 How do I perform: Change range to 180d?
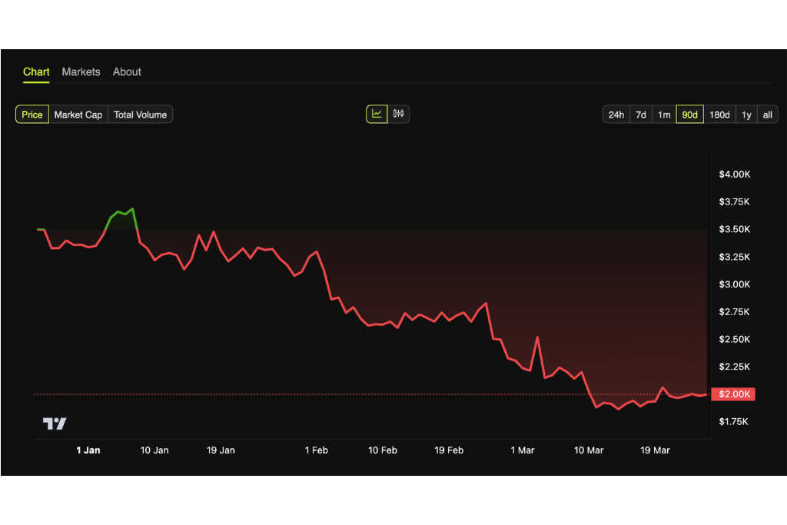(x=719, y=115)
